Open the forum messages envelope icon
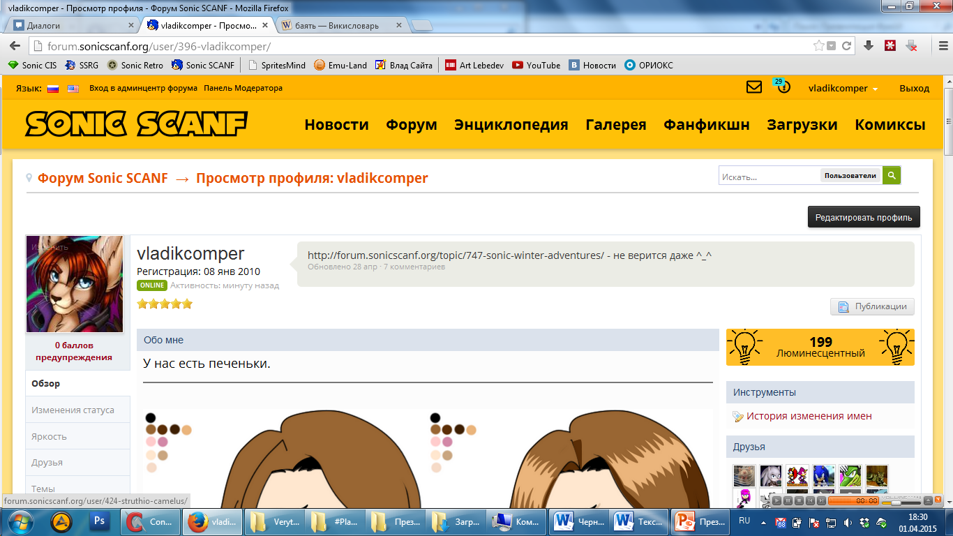The height and width of the screenshot is (536, 953). 753,88
